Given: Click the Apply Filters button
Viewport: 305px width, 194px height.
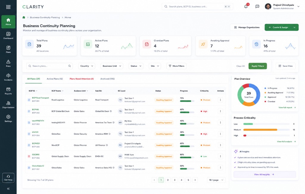Looking at the screenshot, I should coord(258,66).
